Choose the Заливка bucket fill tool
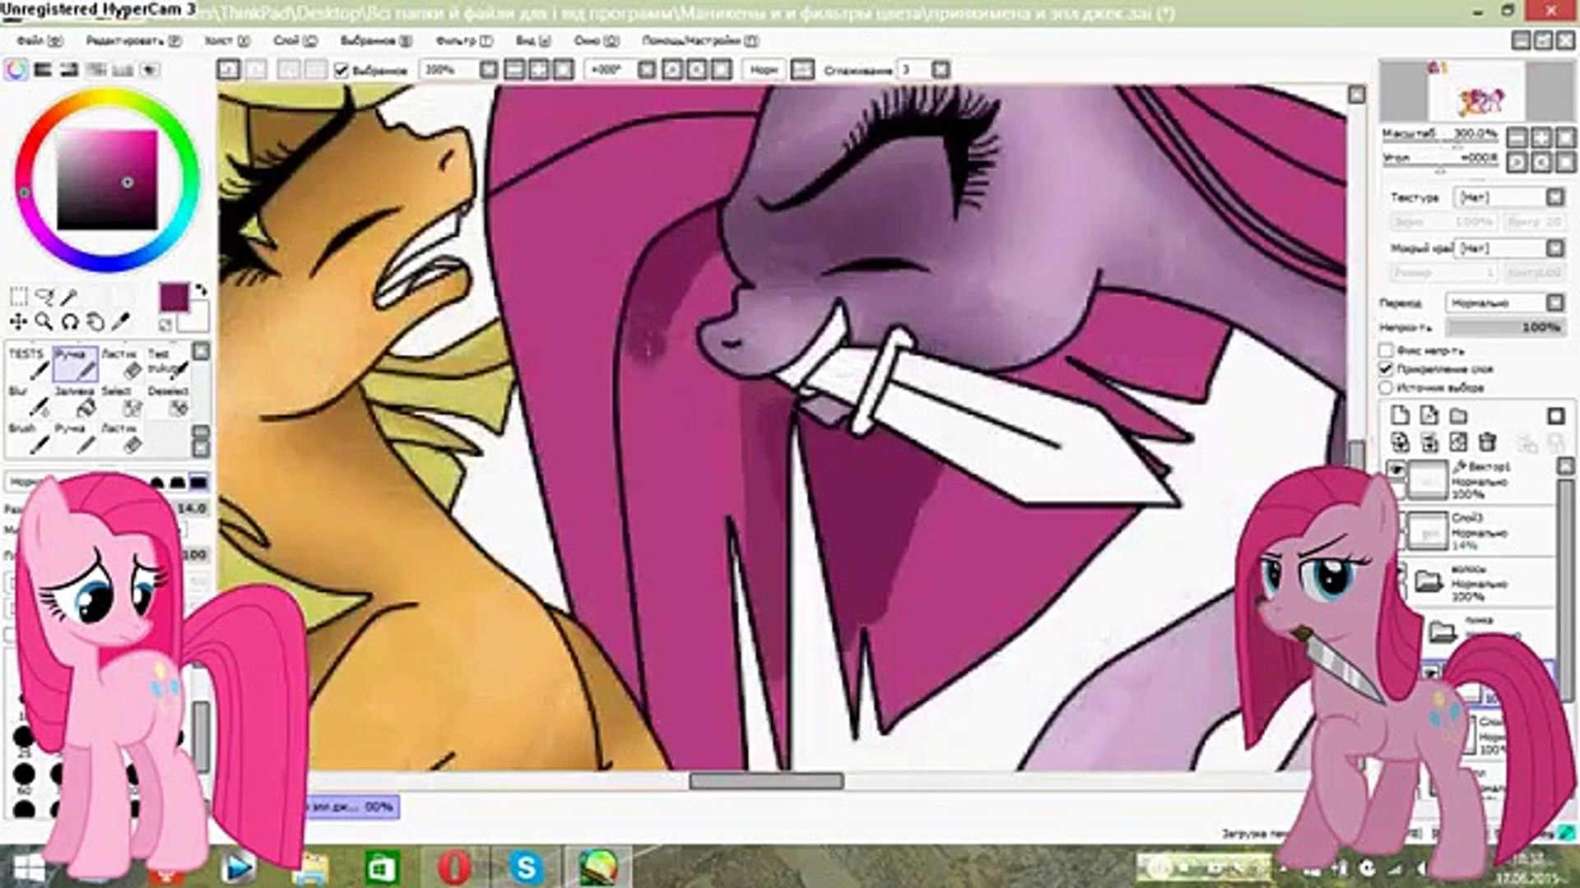The image size is (1580, 888). click(x=76, y=402)
